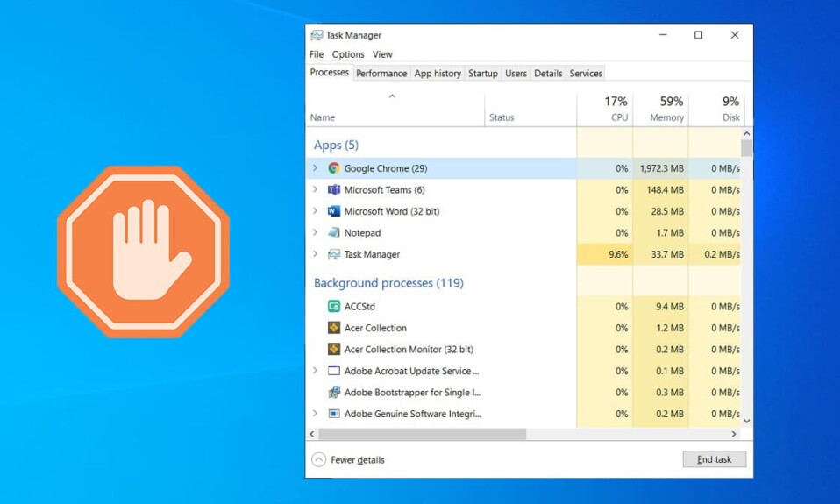
Task: Sort by the Memory column header
Action: [660, 110]
